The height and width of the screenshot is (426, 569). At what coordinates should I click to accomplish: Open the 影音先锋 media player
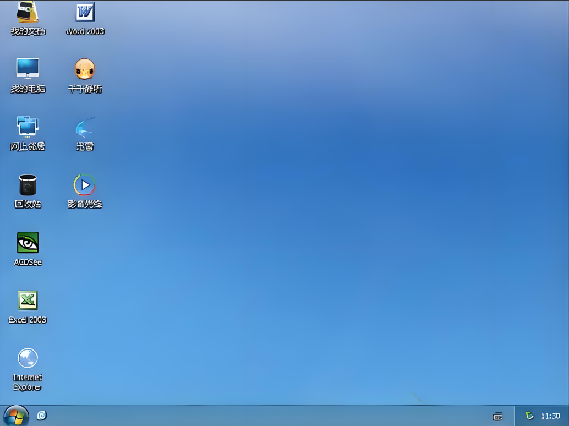tap(84, 185)
